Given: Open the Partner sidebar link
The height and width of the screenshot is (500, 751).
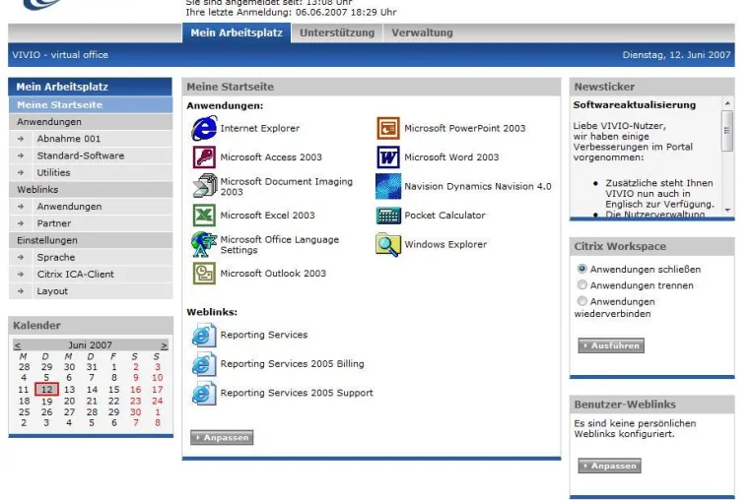Looking at the screenshot, I should (x=54, y=223).
